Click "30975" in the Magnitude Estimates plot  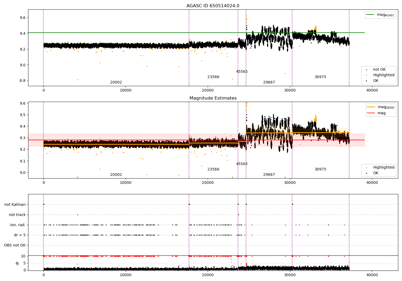click(320, 169)
